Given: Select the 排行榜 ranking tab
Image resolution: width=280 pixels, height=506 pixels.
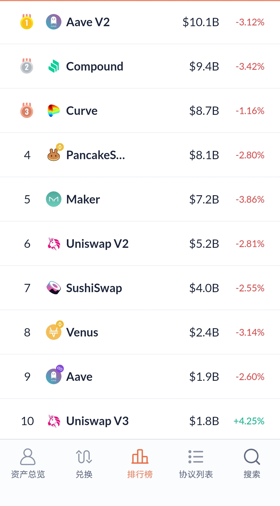Looking at the screenshot, I should (x=140, y=463).
